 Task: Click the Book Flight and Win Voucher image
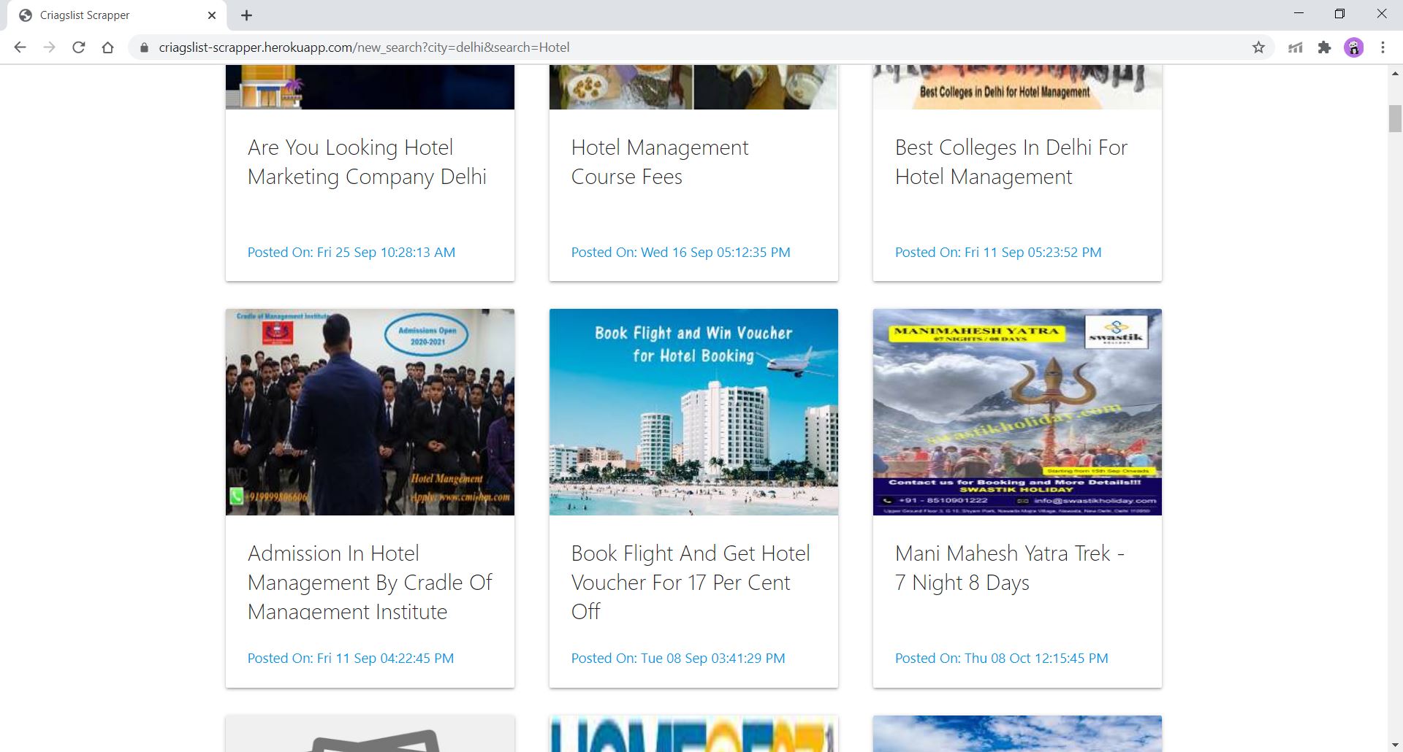coord(693,412)
